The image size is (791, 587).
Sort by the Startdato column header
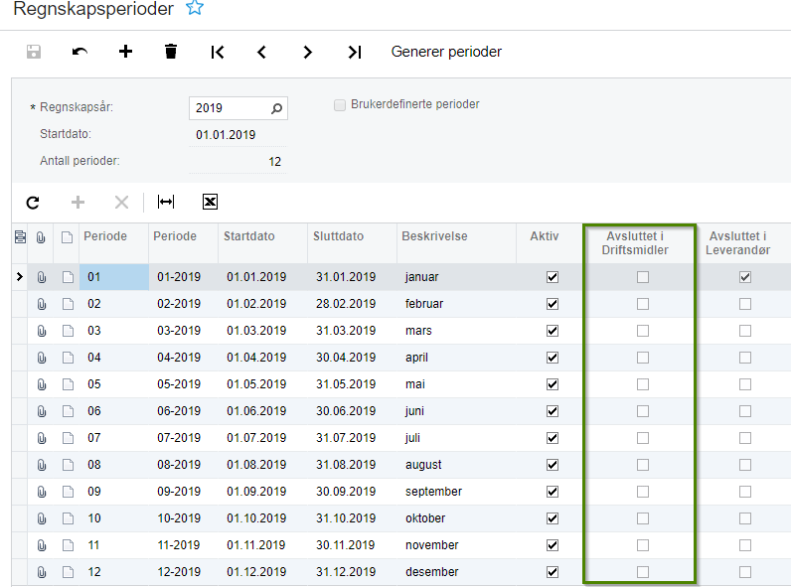249,236
